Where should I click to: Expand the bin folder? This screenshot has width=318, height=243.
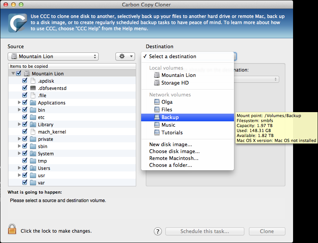pyautogui.click(x=19, y=110)
